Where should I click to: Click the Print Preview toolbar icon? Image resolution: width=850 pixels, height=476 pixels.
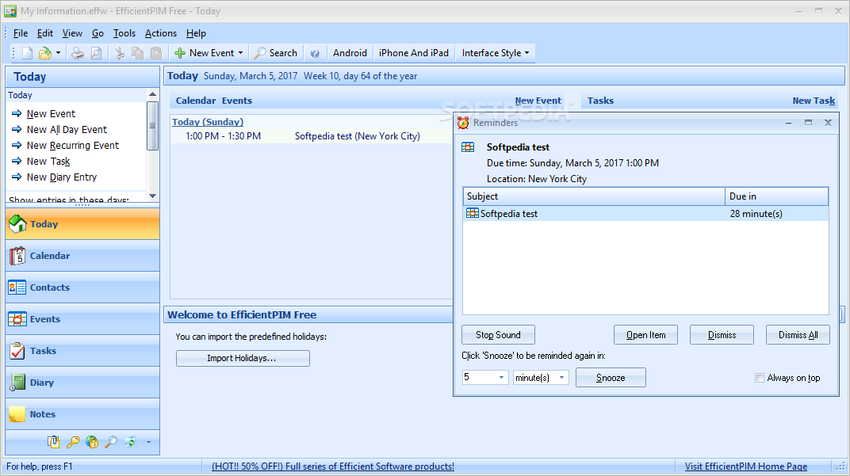tap(96, 53)
